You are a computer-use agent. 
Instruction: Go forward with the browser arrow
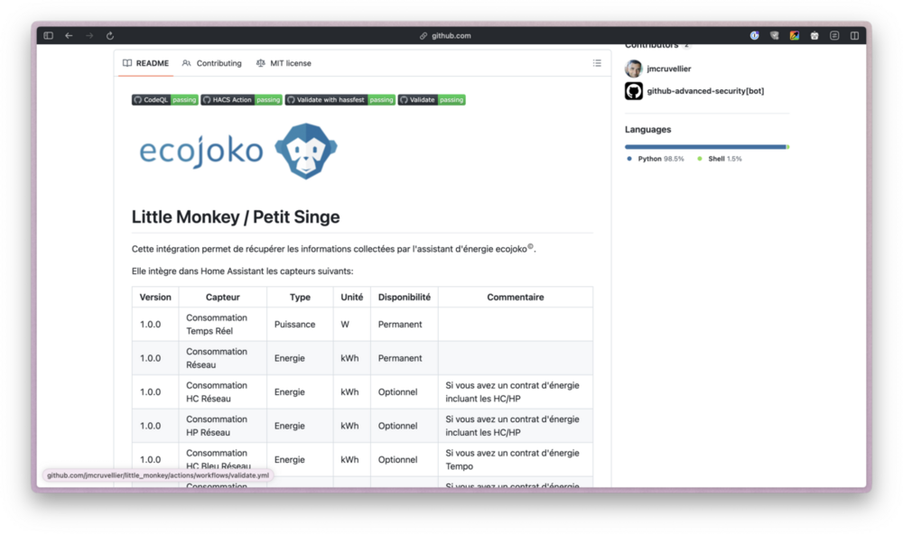pyautogui.click(x=89, y=36)
